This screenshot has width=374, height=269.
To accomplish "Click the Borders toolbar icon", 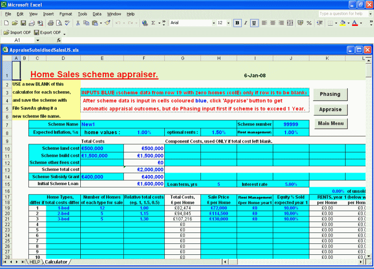I will [x=330, y=23].
